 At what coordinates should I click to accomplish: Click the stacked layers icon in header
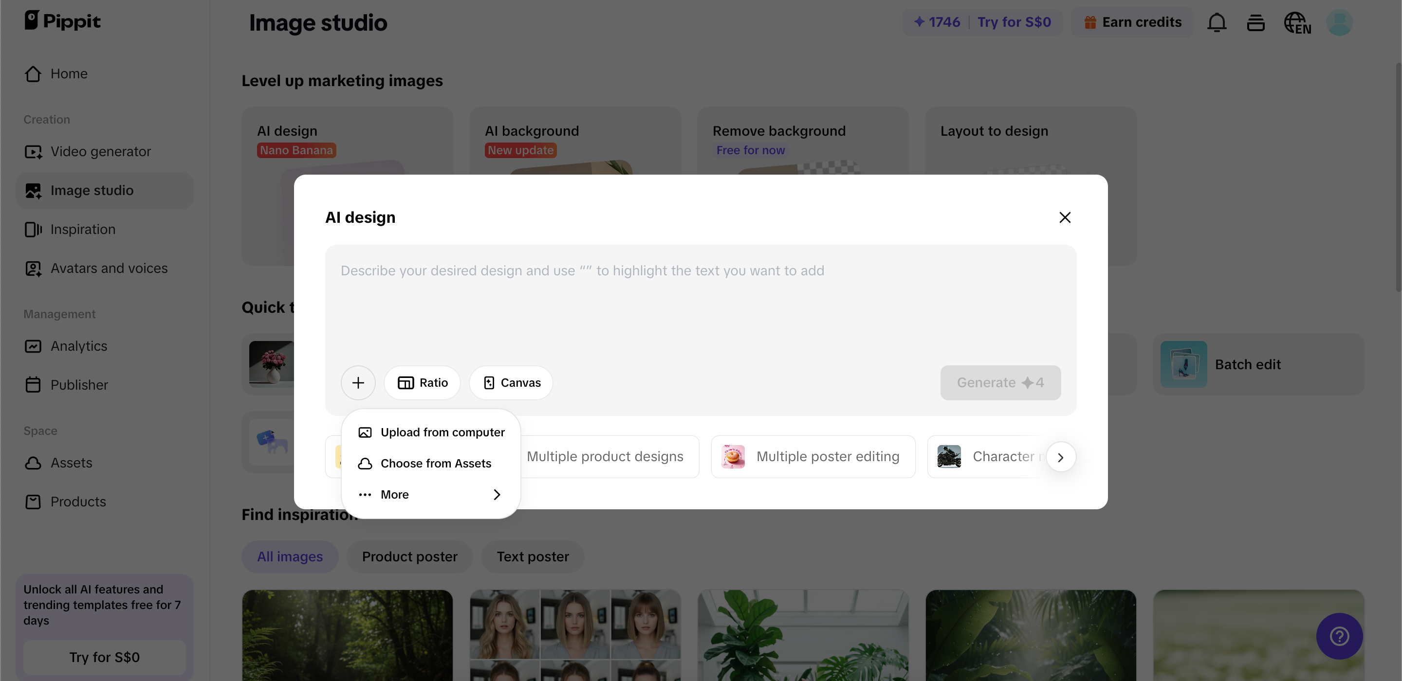[x=1255, y=23]
